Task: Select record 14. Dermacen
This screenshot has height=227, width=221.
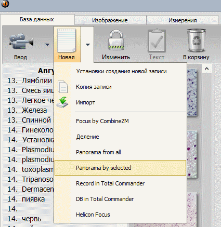Action: pos(31,189)
